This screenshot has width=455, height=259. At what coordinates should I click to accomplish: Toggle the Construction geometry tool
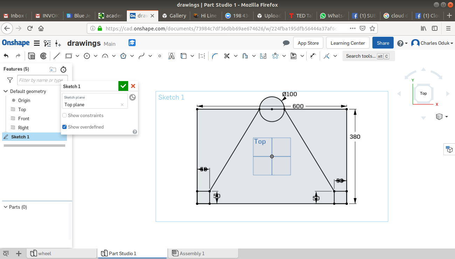pos(202,56)
